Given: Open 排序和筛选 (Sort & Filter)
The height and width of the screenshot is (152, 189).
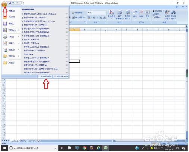Looking at the screenshot, I should (x=167, y=15).
